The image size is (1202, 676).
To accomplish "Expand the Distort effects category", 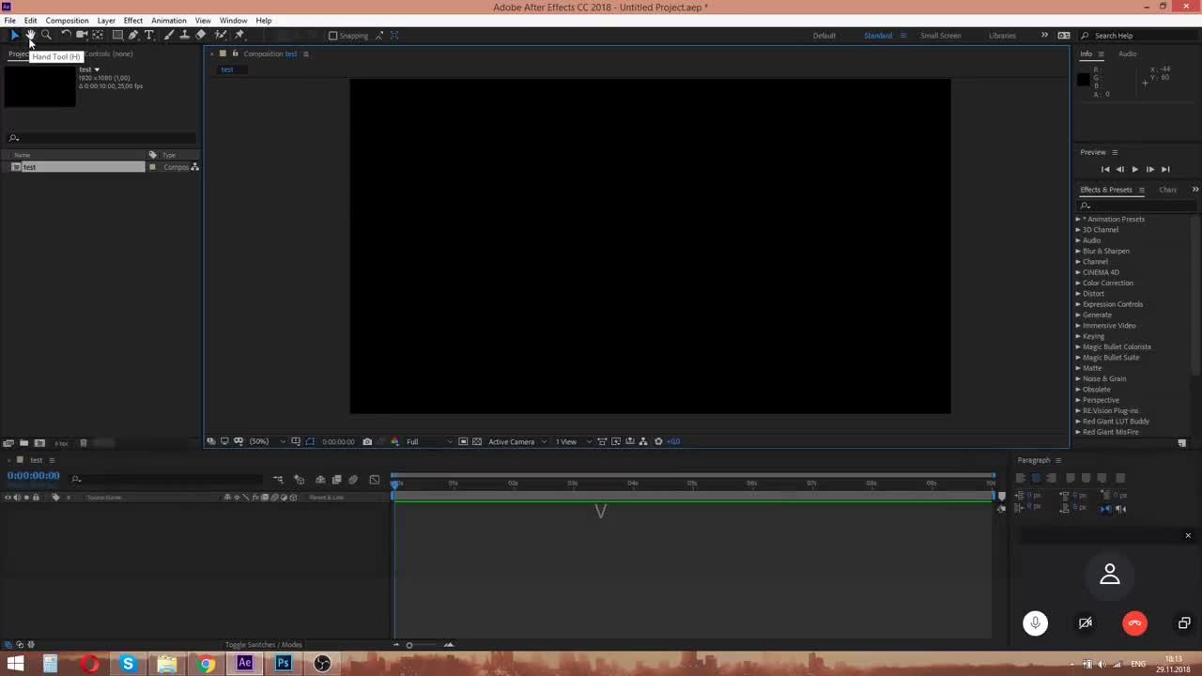I will click(x=1078, y=294).
